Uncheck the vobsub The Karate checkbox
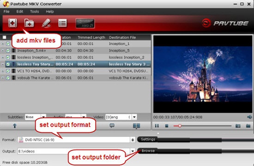254x166 pixels. click(x=8, y=77)
